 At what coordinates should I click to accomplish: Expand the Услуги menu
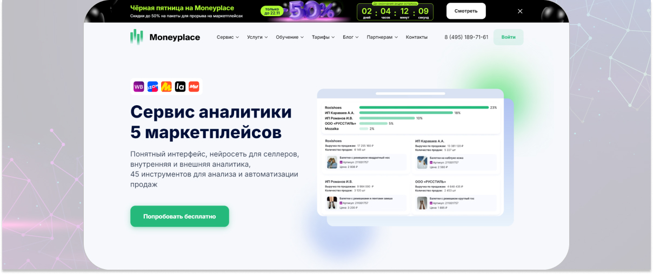click(257, 37)
